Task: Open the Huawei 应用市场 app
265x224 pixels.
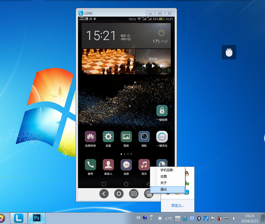Action: [x=90, y=137]
